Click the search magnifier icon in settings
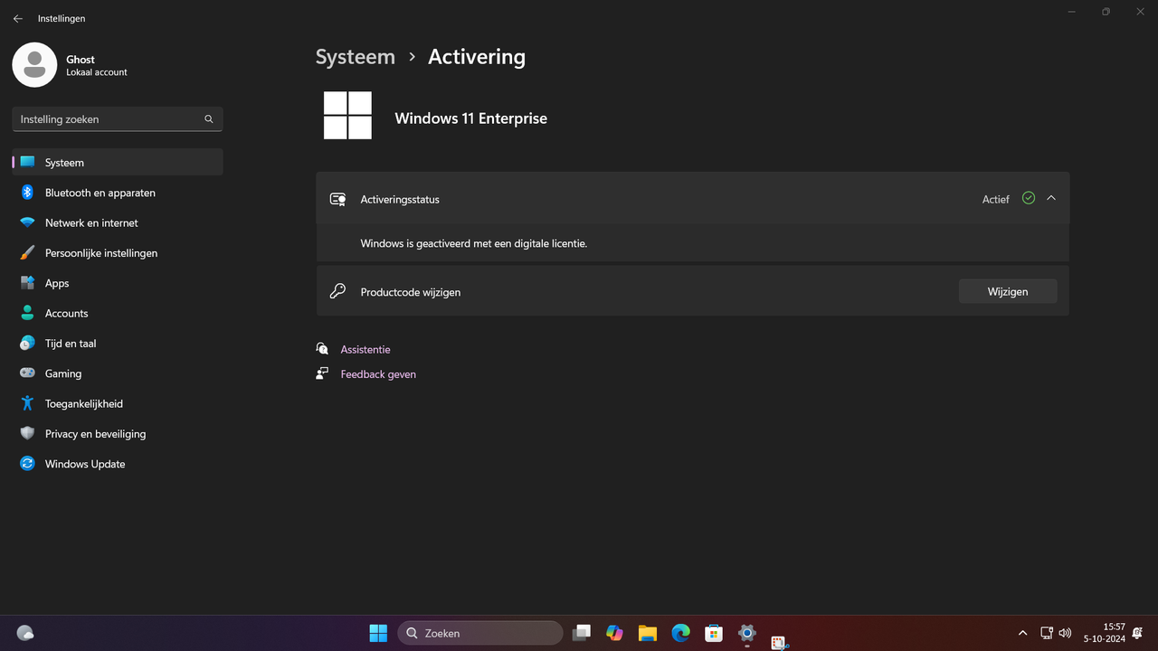The image size is (1158, 651). point(209,118)
